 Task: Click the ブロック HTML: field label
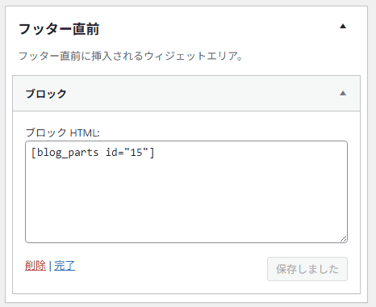tap(62, 132)
